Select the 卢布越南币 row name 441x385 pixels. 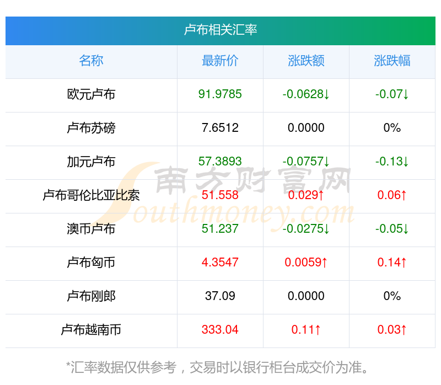click(x=91, y=330)
